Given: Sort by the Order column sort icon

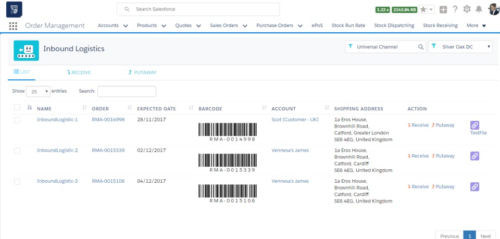Looking at the screenshot, I should pyautogui.click(x=130, y=108).
